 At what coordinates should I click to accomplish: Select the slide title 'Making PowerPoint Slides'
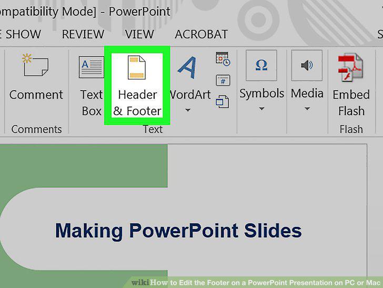(178, 231)
